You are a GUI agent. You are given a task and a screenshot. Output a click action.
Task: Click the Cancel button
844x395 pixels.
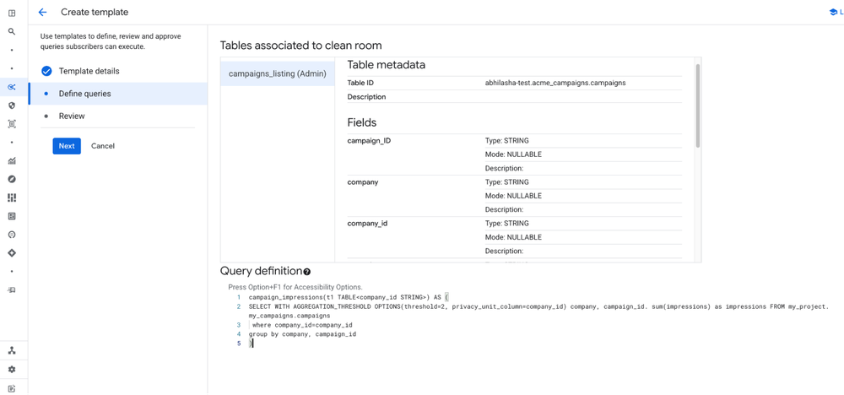point(103,146)
